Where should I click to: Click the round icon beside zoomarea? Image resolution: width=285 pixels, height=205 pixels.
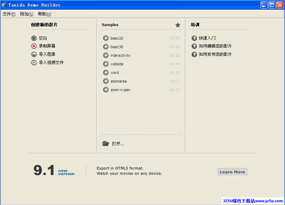[106, 81]
